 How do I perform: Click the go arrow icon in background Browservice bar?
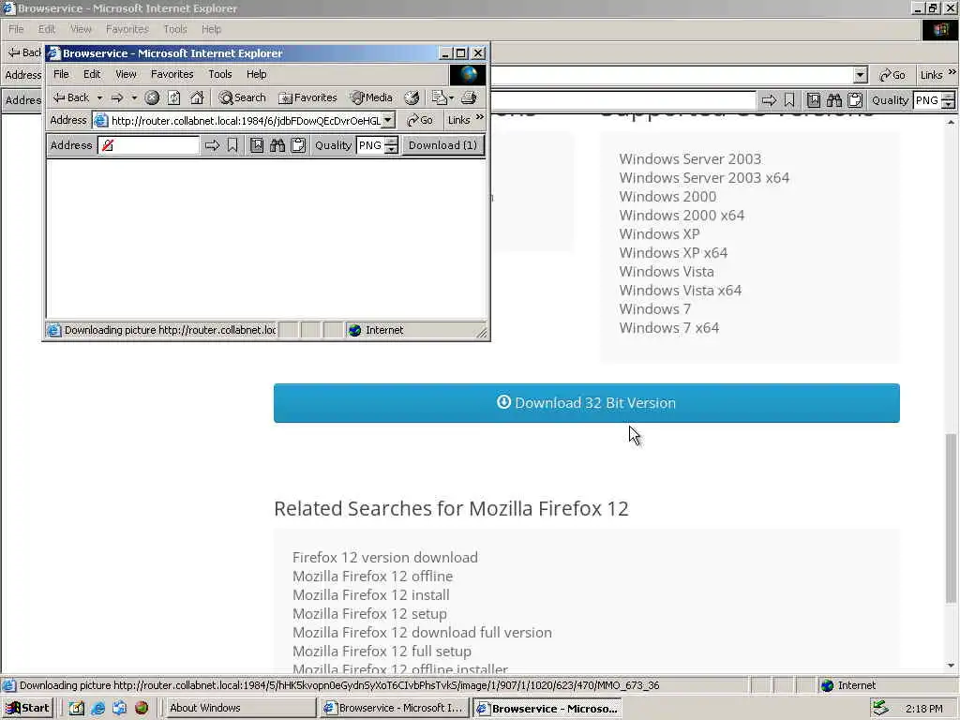pos(769,100)
